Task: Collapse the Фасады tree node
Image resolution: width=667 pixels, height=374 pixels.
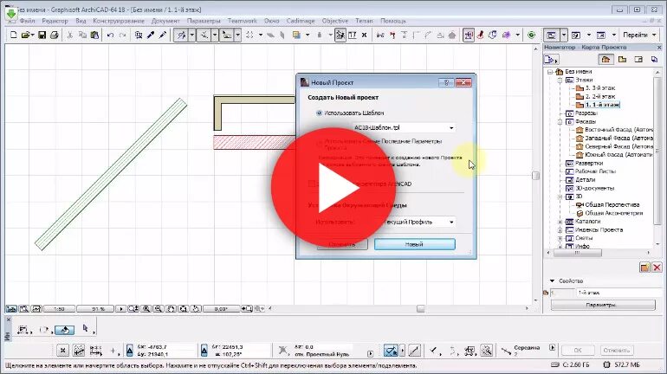Action: tap(560, 121)
